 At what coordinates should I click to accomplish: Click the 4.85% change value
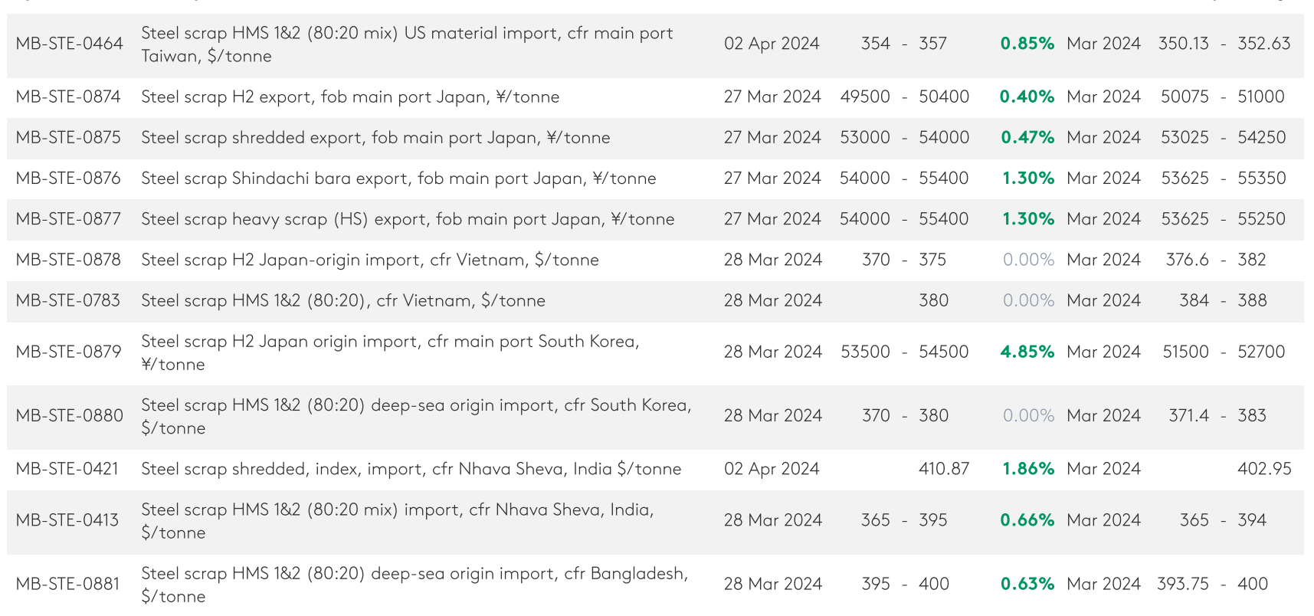click(x=1027, y=352)
